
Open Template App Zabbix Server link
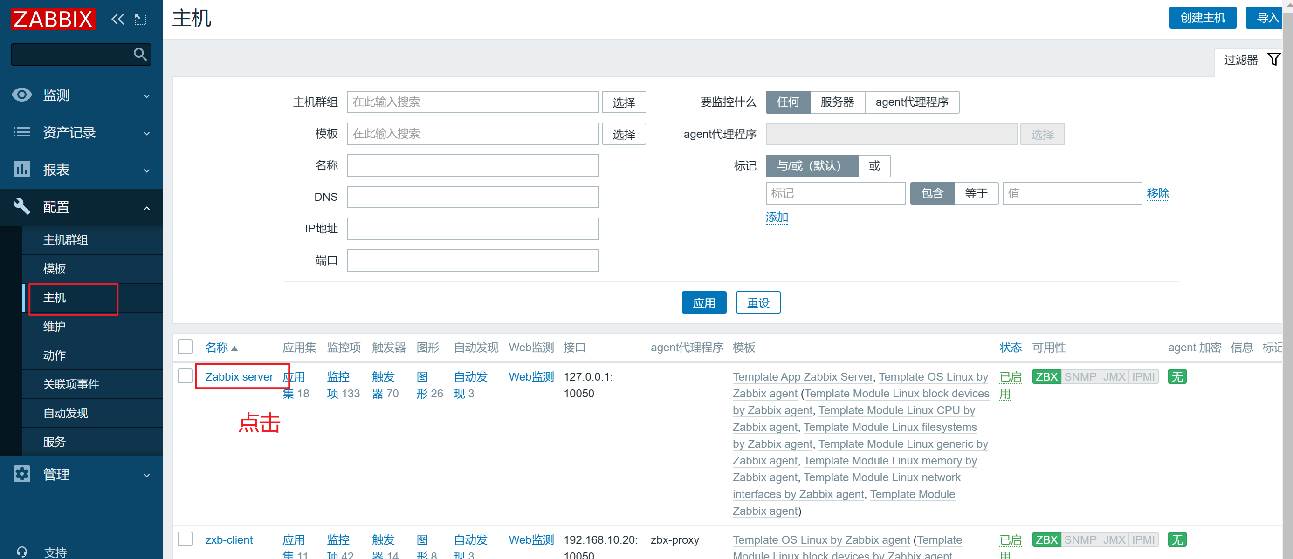[x=803, y=377]
